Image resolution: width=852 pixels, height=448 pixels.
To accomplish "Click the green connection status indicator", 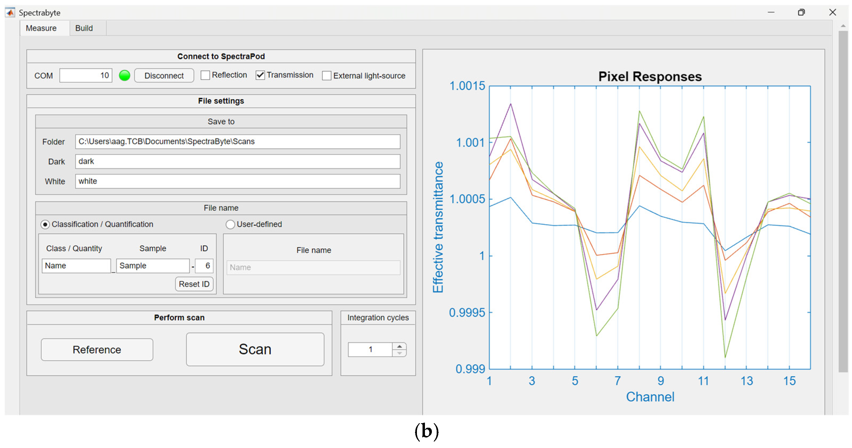I will (x=125, y=75).
